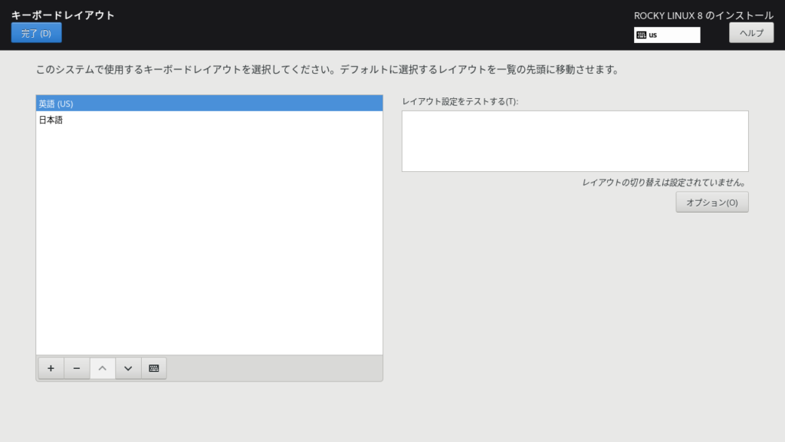785x442 pixels.
Task: Click the layout switching not configured message
Action: pyautogui.click(x=664, y=183)
